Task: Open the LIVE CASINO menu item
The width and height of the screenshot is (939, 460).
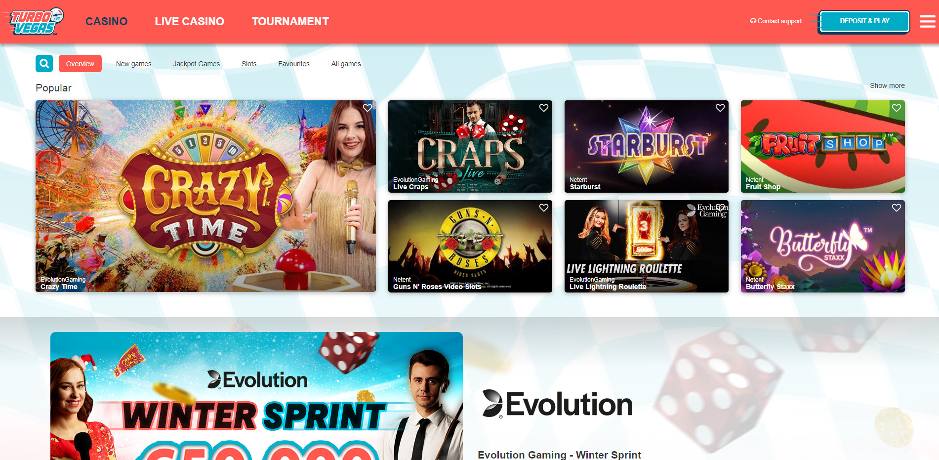Action: tap(189, 21)
